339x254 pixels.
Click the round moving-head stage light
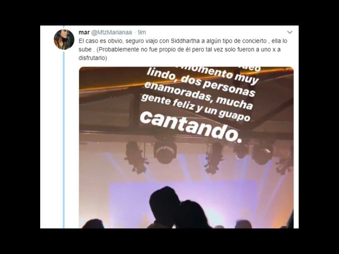coord(165,152)
